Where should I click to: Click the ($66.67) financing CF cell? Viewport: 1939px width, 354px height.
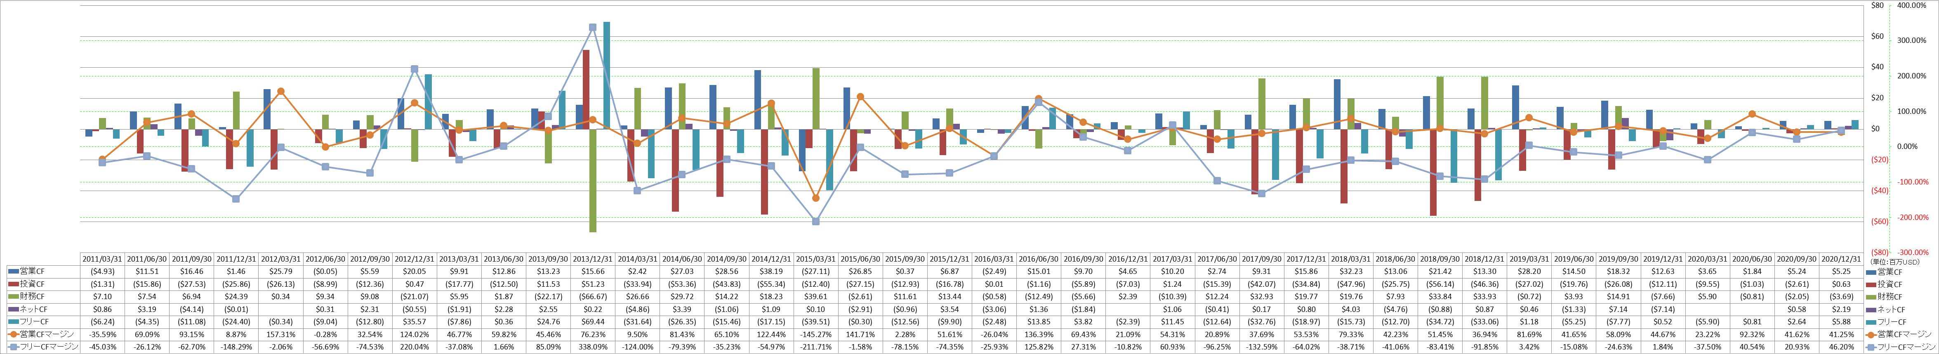[593, 297]
